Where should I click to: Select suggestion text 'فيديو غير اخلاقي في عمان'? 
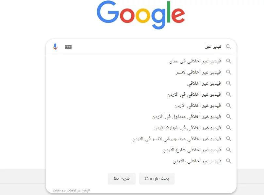click(195, 61)
